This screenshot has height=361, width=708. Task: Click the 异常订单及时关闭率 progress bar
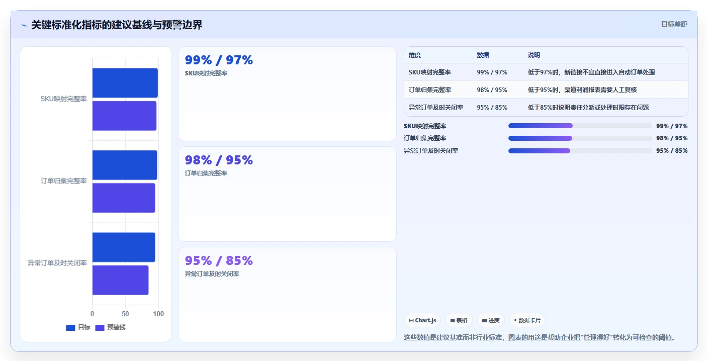pos(580,151)
